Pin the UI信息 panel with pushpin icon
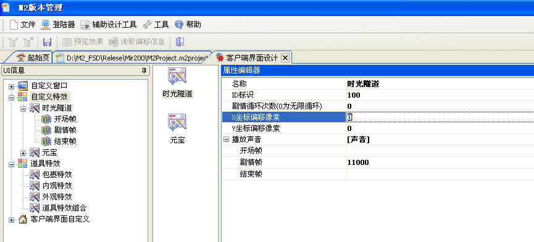The width and height of the screenshot is (534, 242). point(144,70)
